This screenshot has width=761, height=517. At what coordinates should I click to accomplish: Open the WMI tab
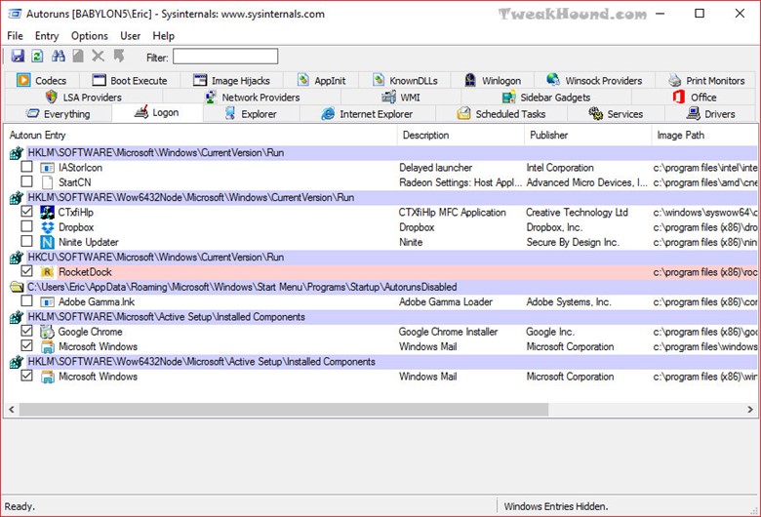coord(401,98)
